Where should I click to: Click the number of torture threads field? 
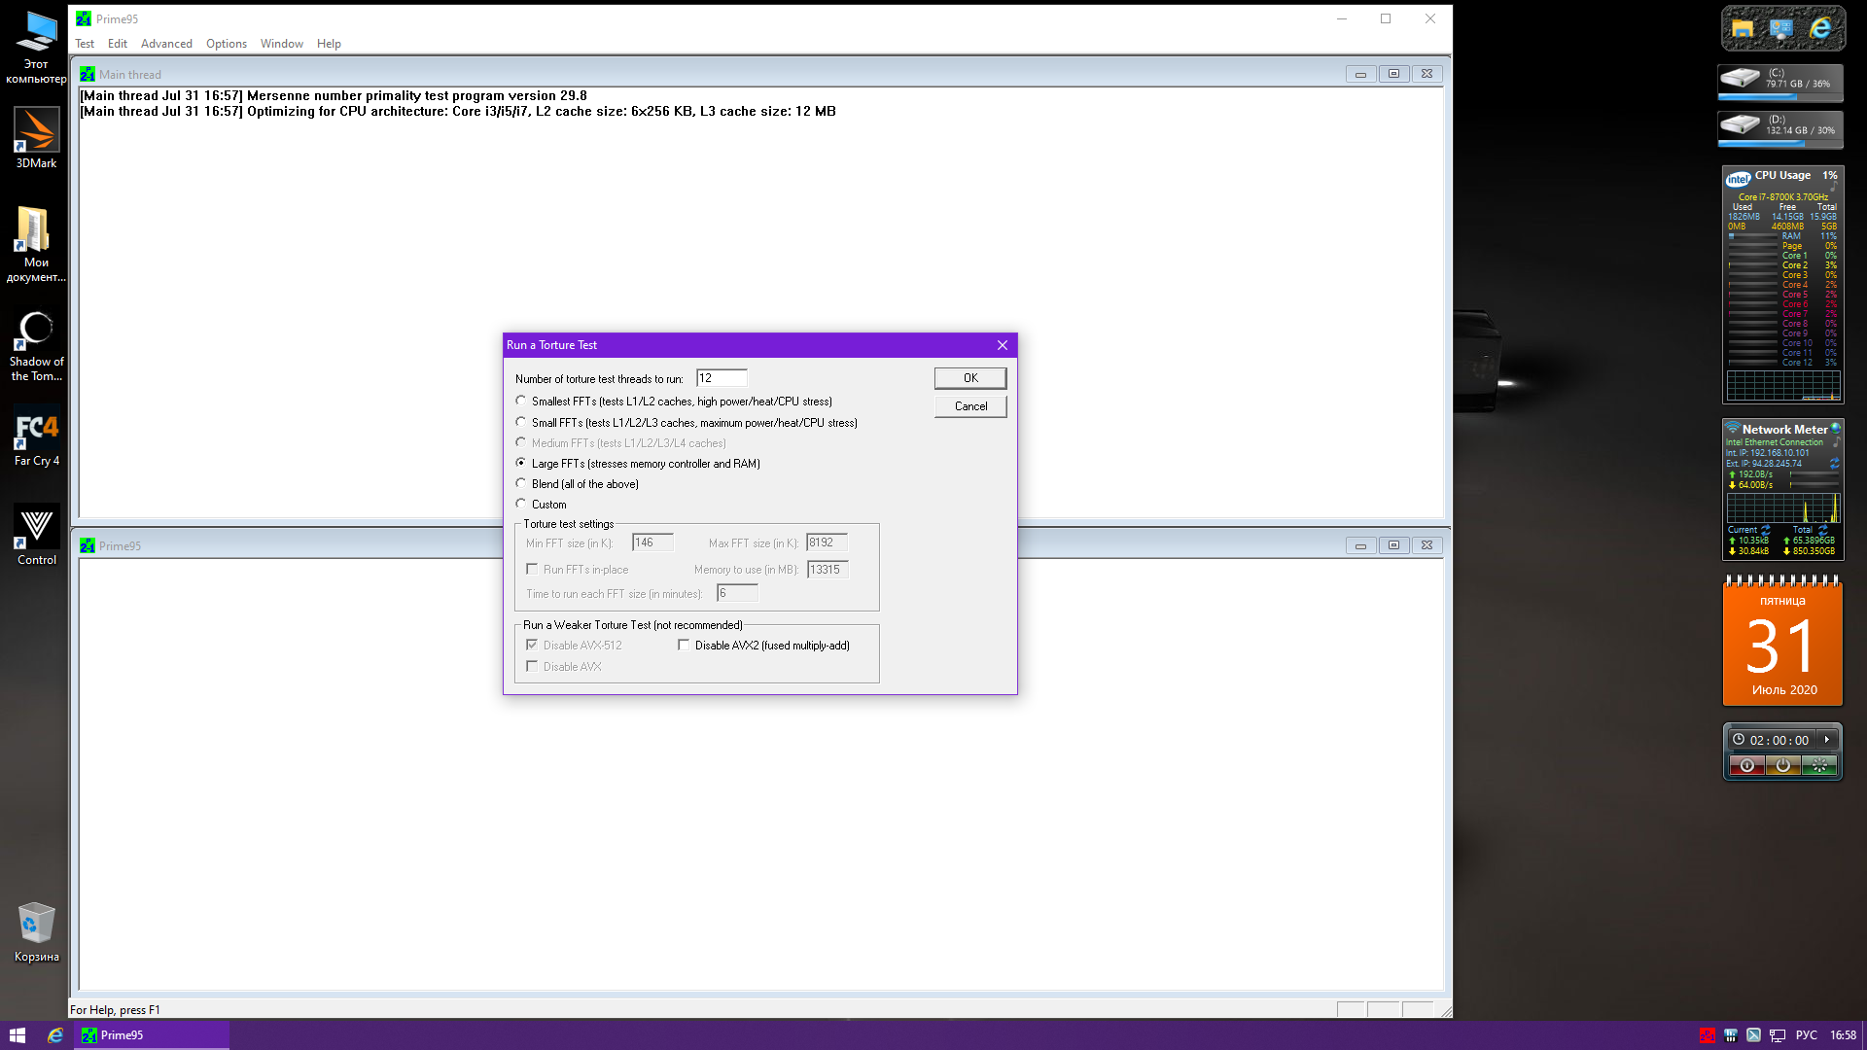pyautogui.click(x=721, y=378)
